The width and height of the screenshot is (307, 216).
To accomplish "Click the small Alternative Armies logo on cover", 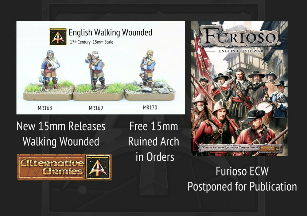I will (x=271, y=148).
